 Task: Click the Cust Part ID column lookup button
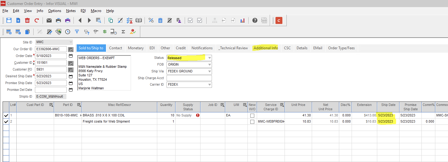tap(51, 105)
